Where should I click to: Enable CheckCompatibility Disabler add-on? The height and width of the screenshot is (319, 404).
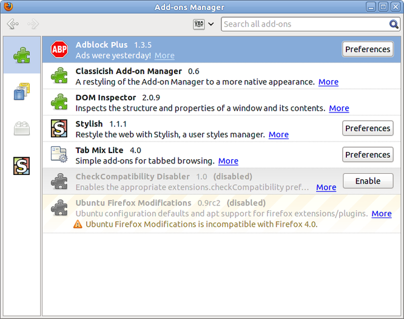click(x=368, y=181)
